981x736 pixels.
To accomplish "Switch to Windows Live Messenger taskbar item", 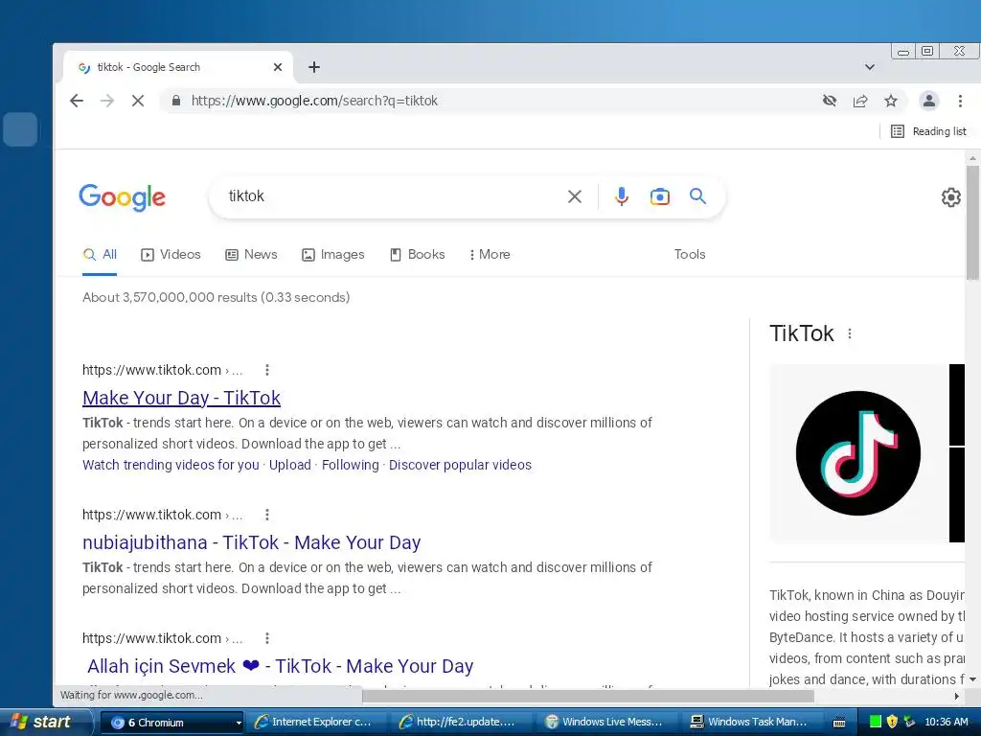I will (606, 723).
